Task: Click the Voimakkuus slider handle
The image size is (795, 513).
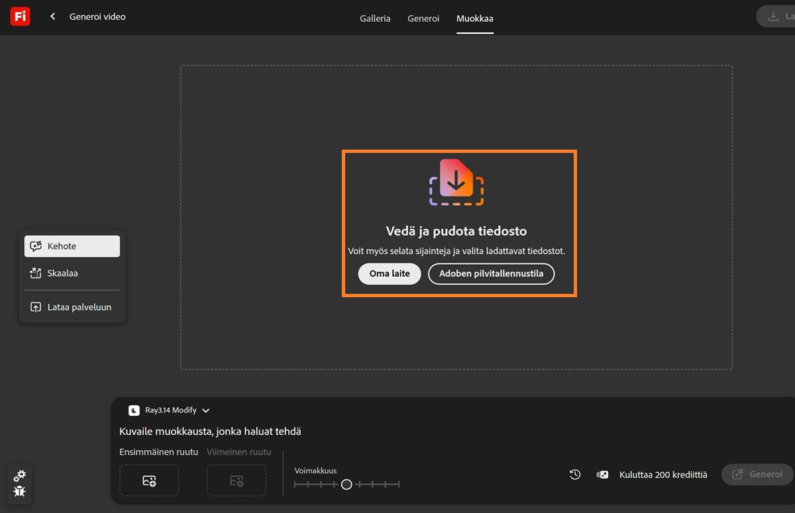Action: tap(346, 485)
